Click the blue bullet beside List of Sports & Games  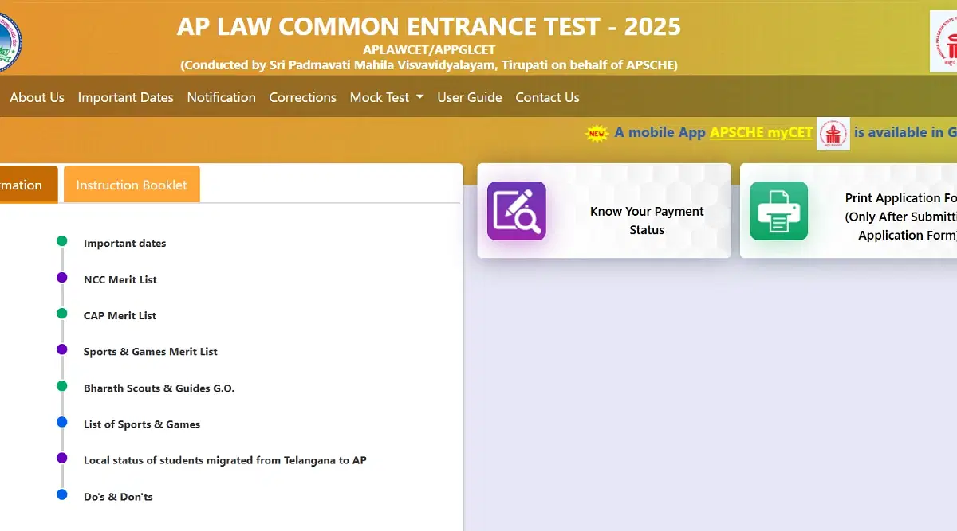[62, 422]
